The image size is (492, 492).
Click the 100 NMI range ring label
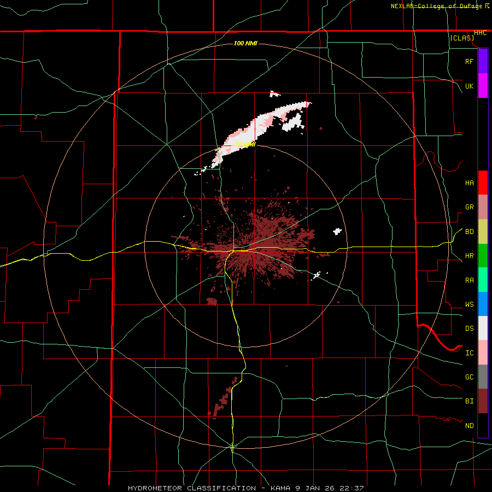click(245, 43)
